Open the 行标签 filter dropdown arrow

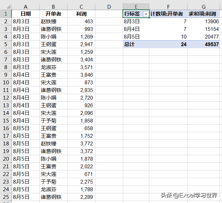146,14
